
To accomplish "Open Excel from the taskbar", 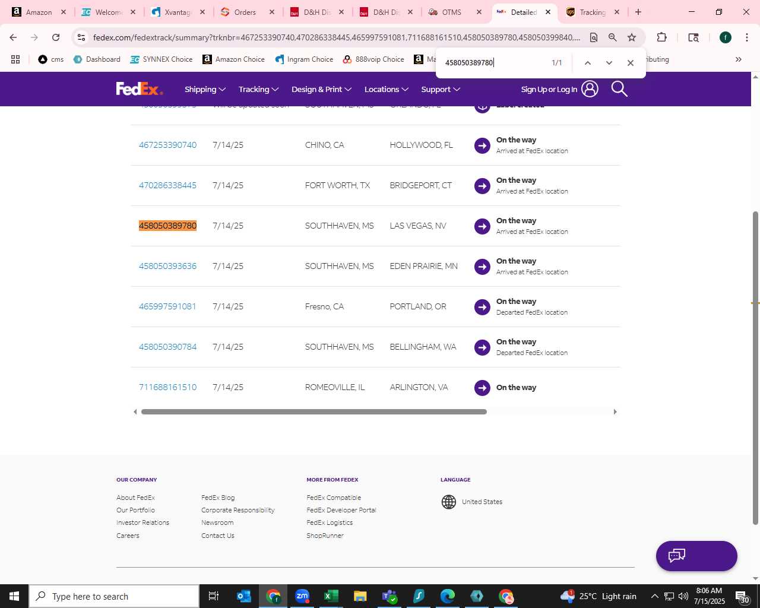I will (x=331, y=596).
